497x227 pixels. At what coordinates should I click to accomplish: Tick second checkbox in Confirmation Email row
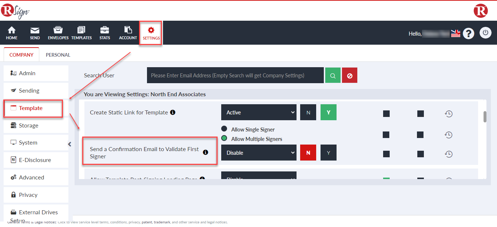(x=421, y=154)
